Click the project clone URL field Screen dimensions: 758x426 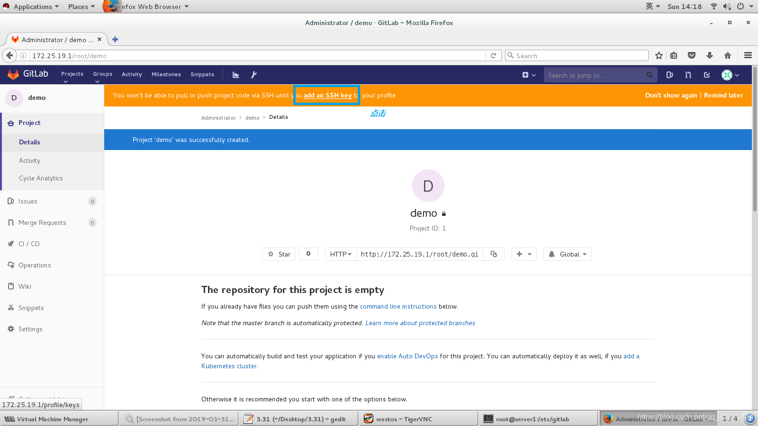tap(420, 254)
